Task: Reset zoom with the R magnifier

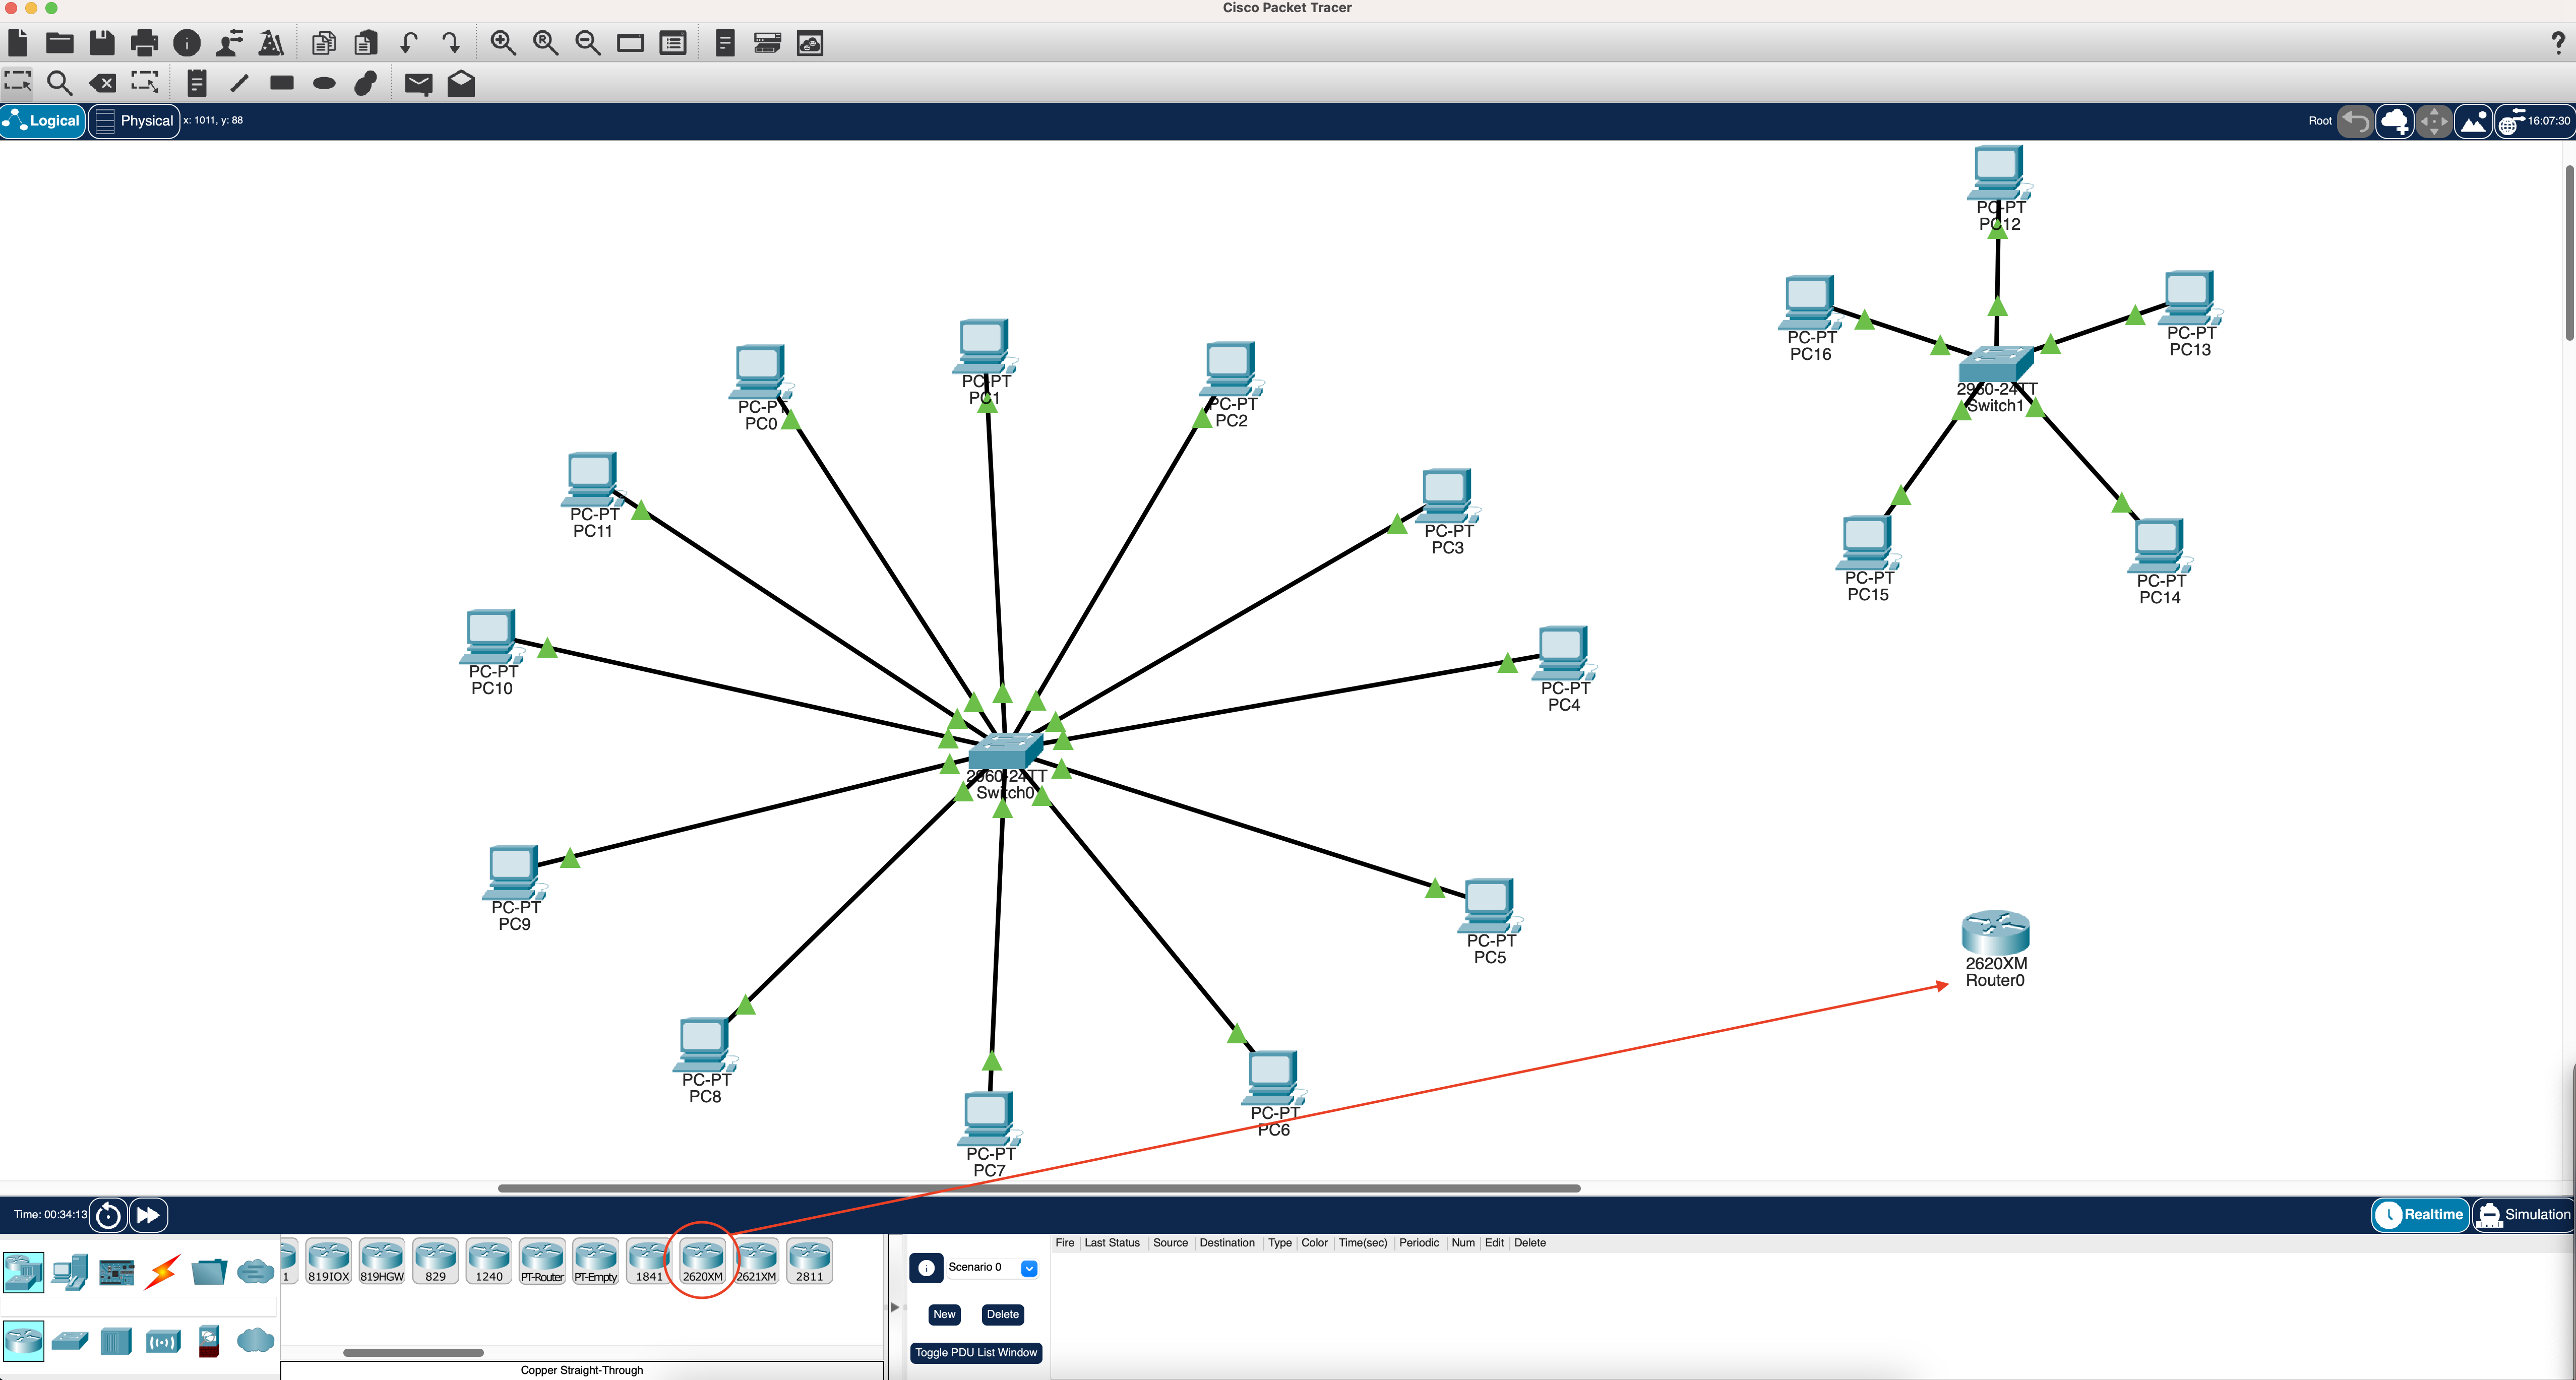Action: tap(546, 43)
